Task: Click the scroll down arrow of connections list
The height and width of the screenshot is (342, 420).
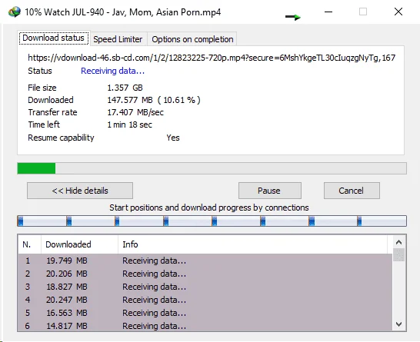Action: coord(398,324)
